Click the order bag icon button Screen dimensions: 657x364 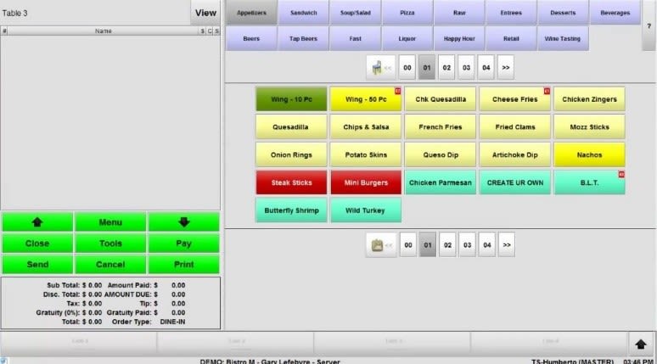coord(379,245)
